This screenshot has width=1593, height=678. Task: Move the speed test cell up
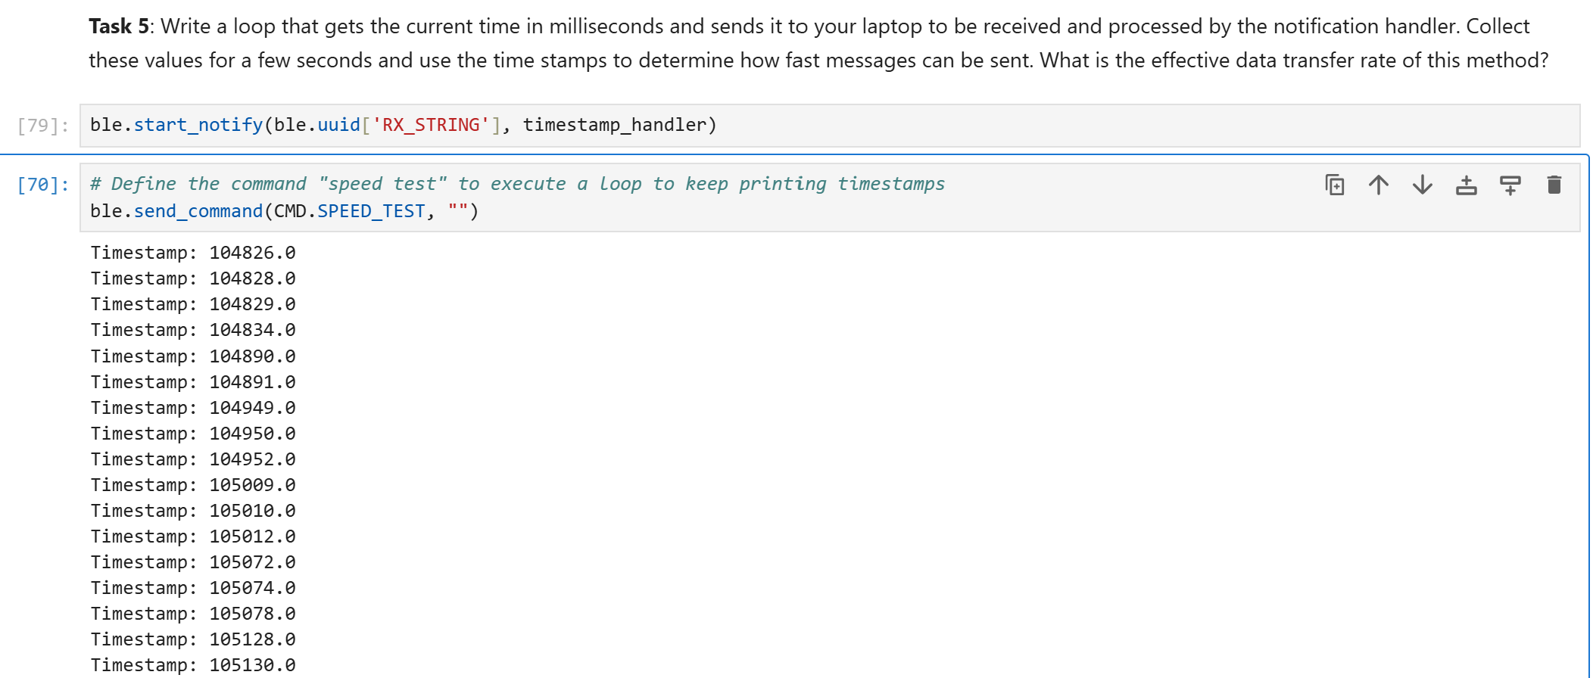click(1379, 185)
